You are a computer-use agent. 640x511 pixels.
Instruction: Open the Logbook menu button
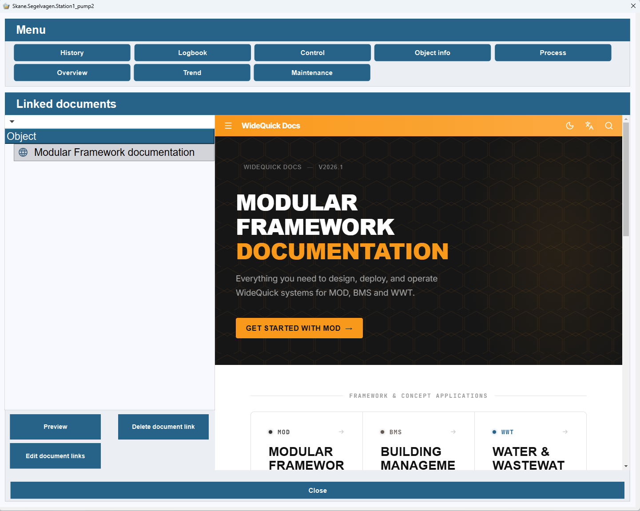tap(192, 52)
